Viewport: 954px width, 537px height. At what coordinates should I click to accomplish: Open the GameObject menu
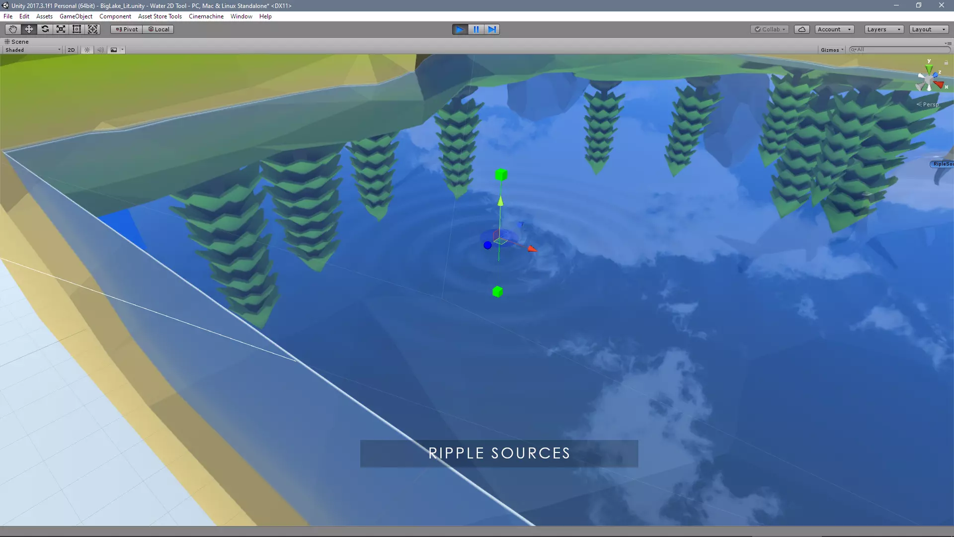[76, 16]
